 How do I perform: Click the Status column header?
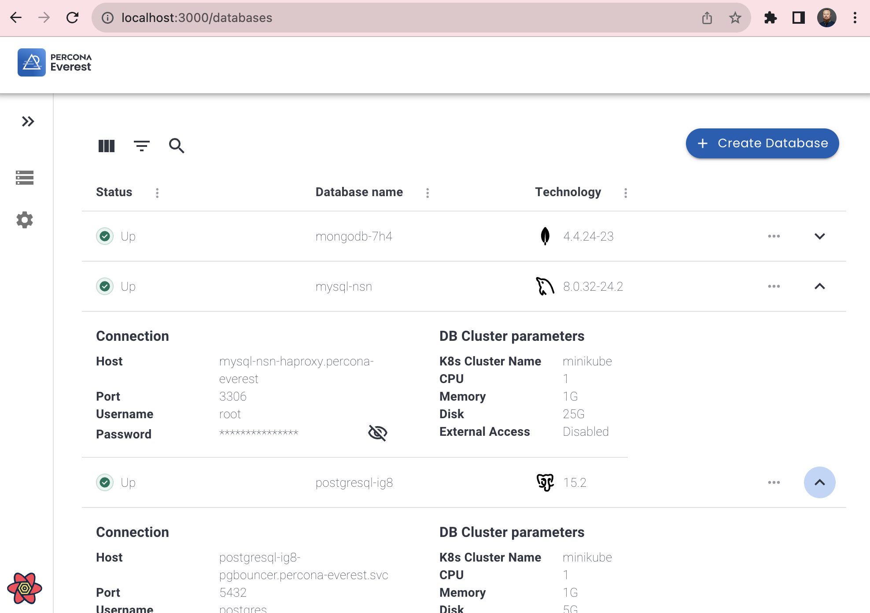point(115,192)
